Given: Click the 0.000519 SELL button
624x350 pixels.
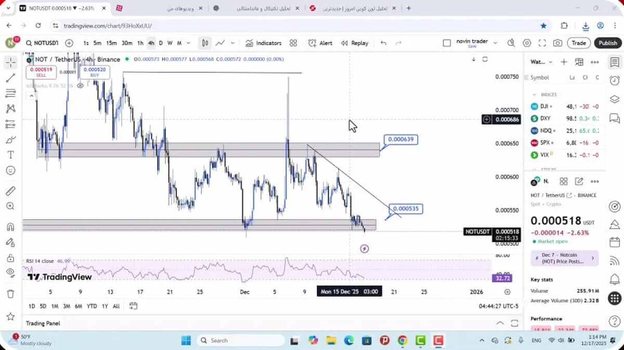Looking at the screenshot, I should pyautogui.click(x=41, y=72).
